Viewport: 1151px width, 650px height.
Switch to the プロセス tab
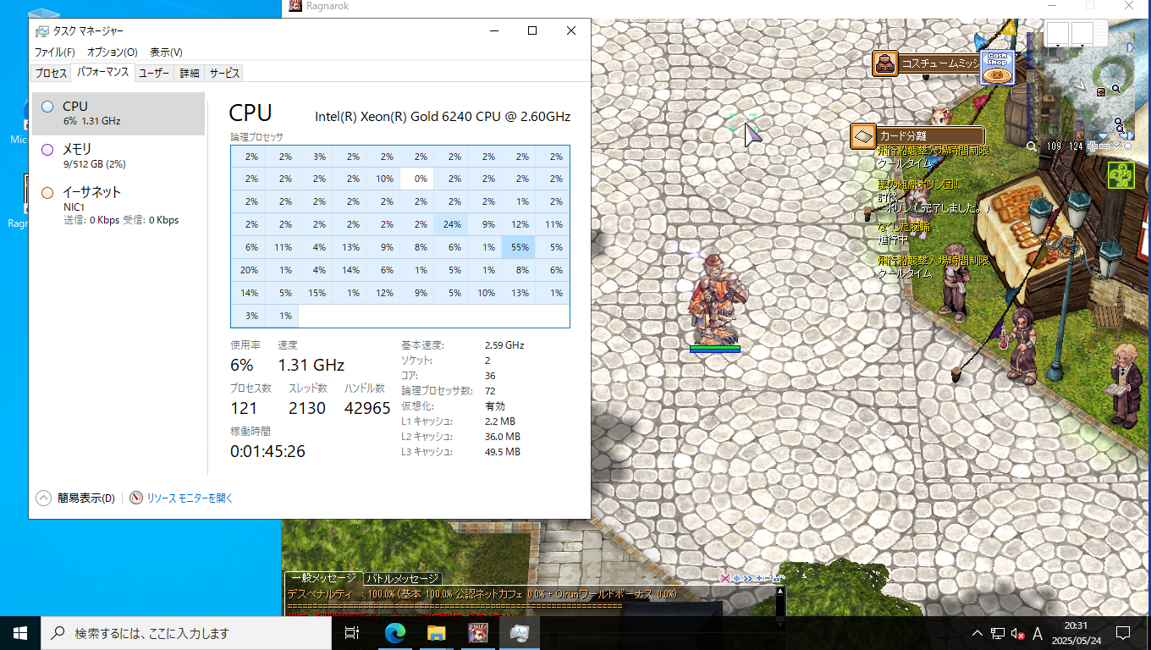point(51,74)
